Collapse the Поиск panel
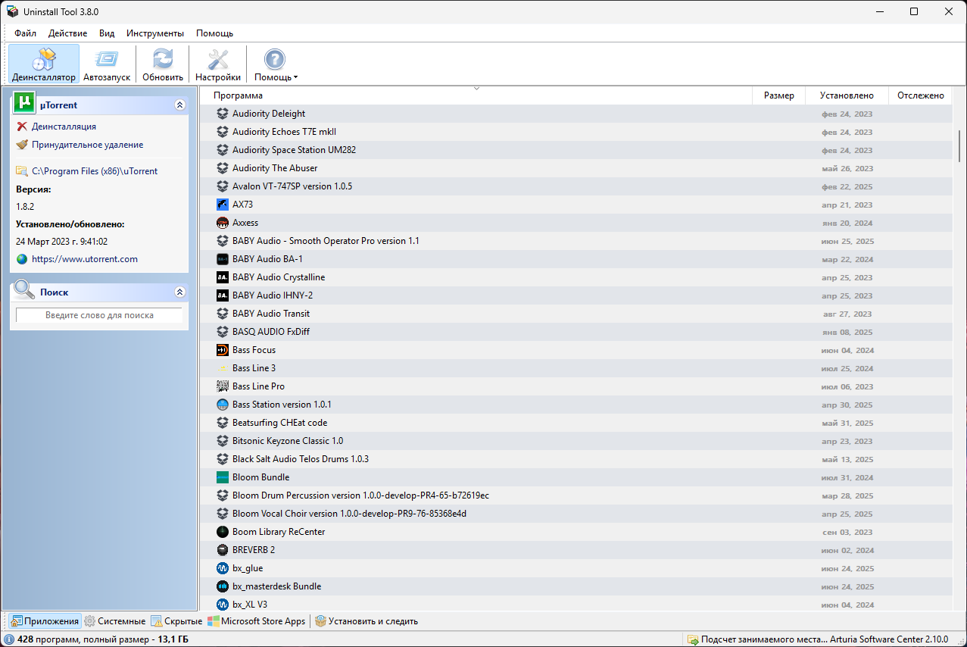Viewport: 967px width, 647px height. [x=179, y=292]
